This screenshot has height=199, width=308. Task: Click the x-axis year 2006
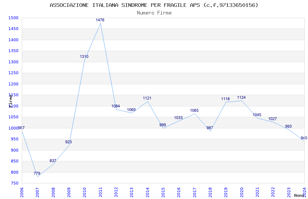coord(22,192)
